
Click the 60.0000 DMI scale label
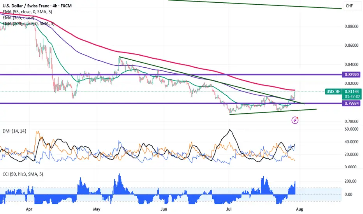pos(351,129)
